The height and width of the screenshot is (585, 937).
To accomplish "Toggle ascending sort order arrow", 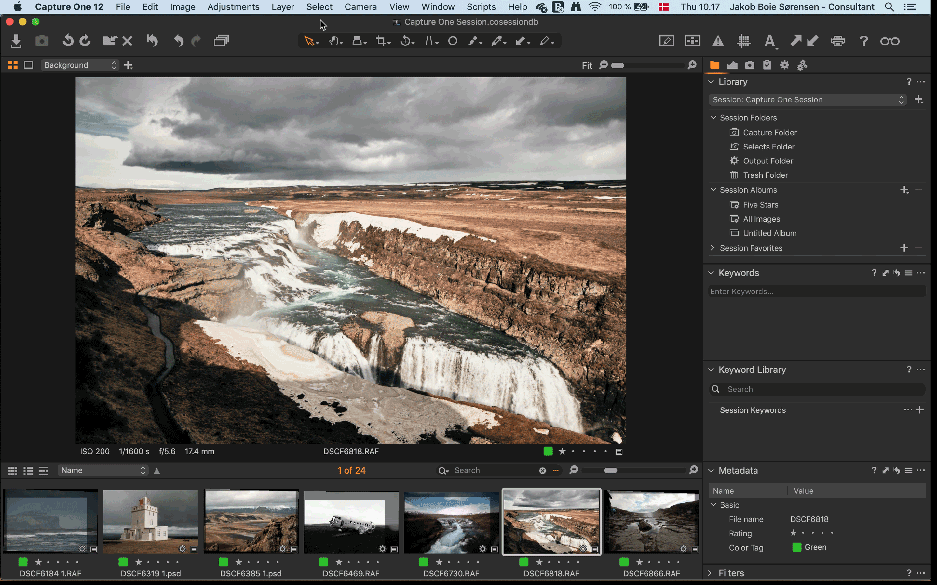I will pos(157,471).
